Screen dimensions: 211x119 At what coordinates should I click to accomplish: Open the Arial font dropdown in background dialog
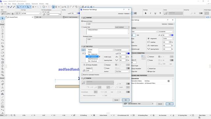[144, 32]
